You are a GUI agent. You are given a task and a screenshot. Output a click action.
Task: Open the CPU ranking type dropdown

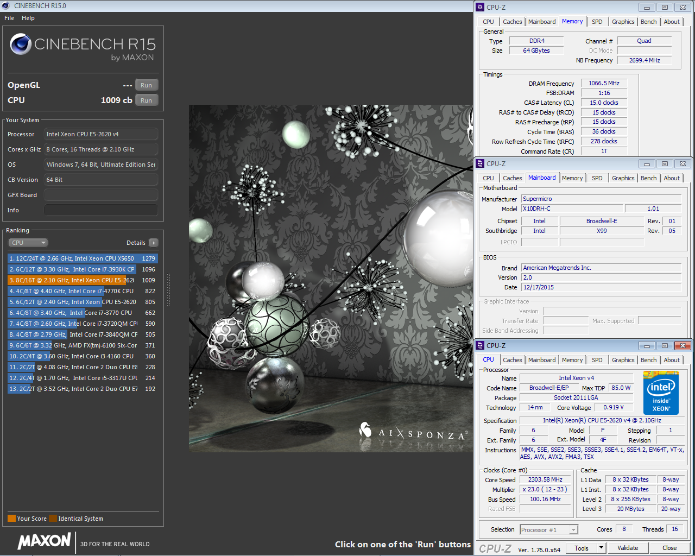28,243
